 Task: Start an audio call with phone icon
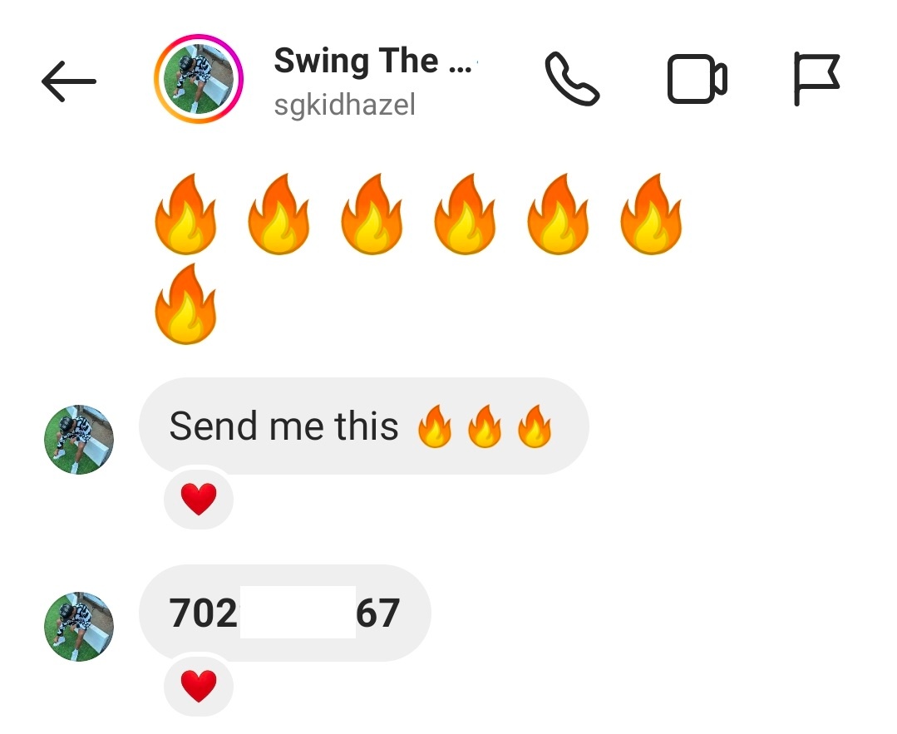[x=571, y=79]
